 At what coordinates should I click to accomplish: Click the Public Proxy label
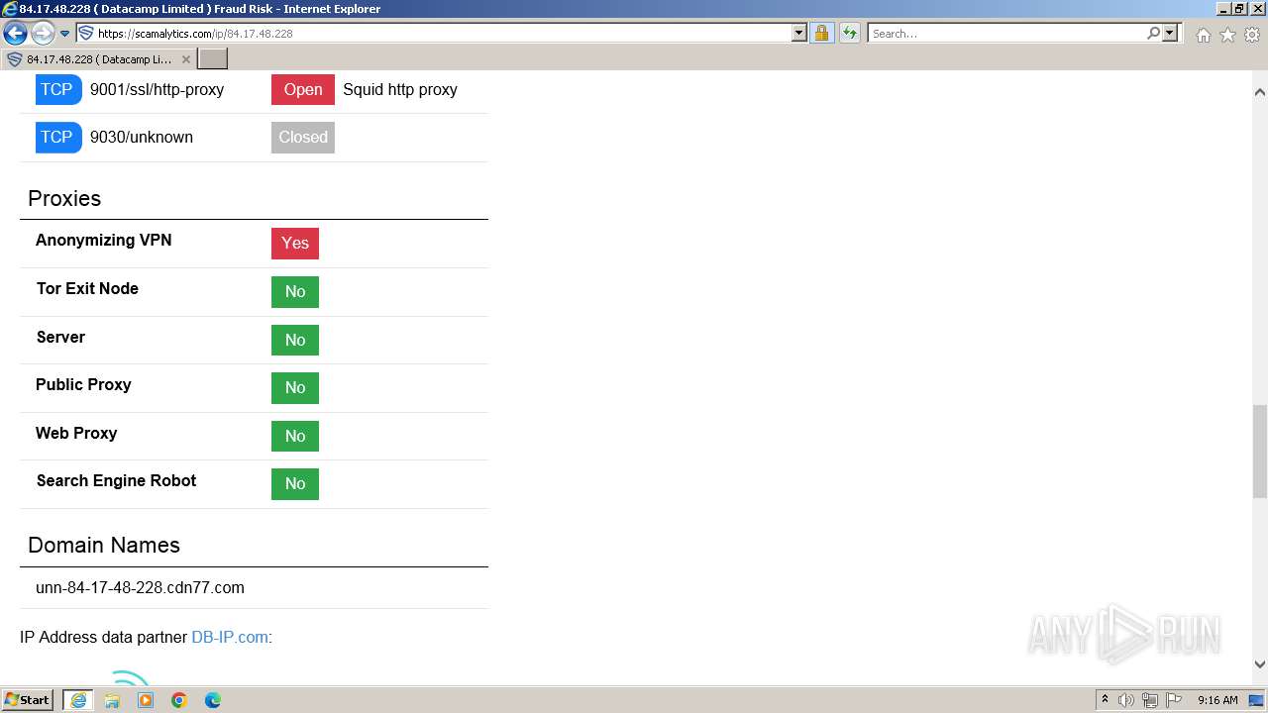coord(83,384)
